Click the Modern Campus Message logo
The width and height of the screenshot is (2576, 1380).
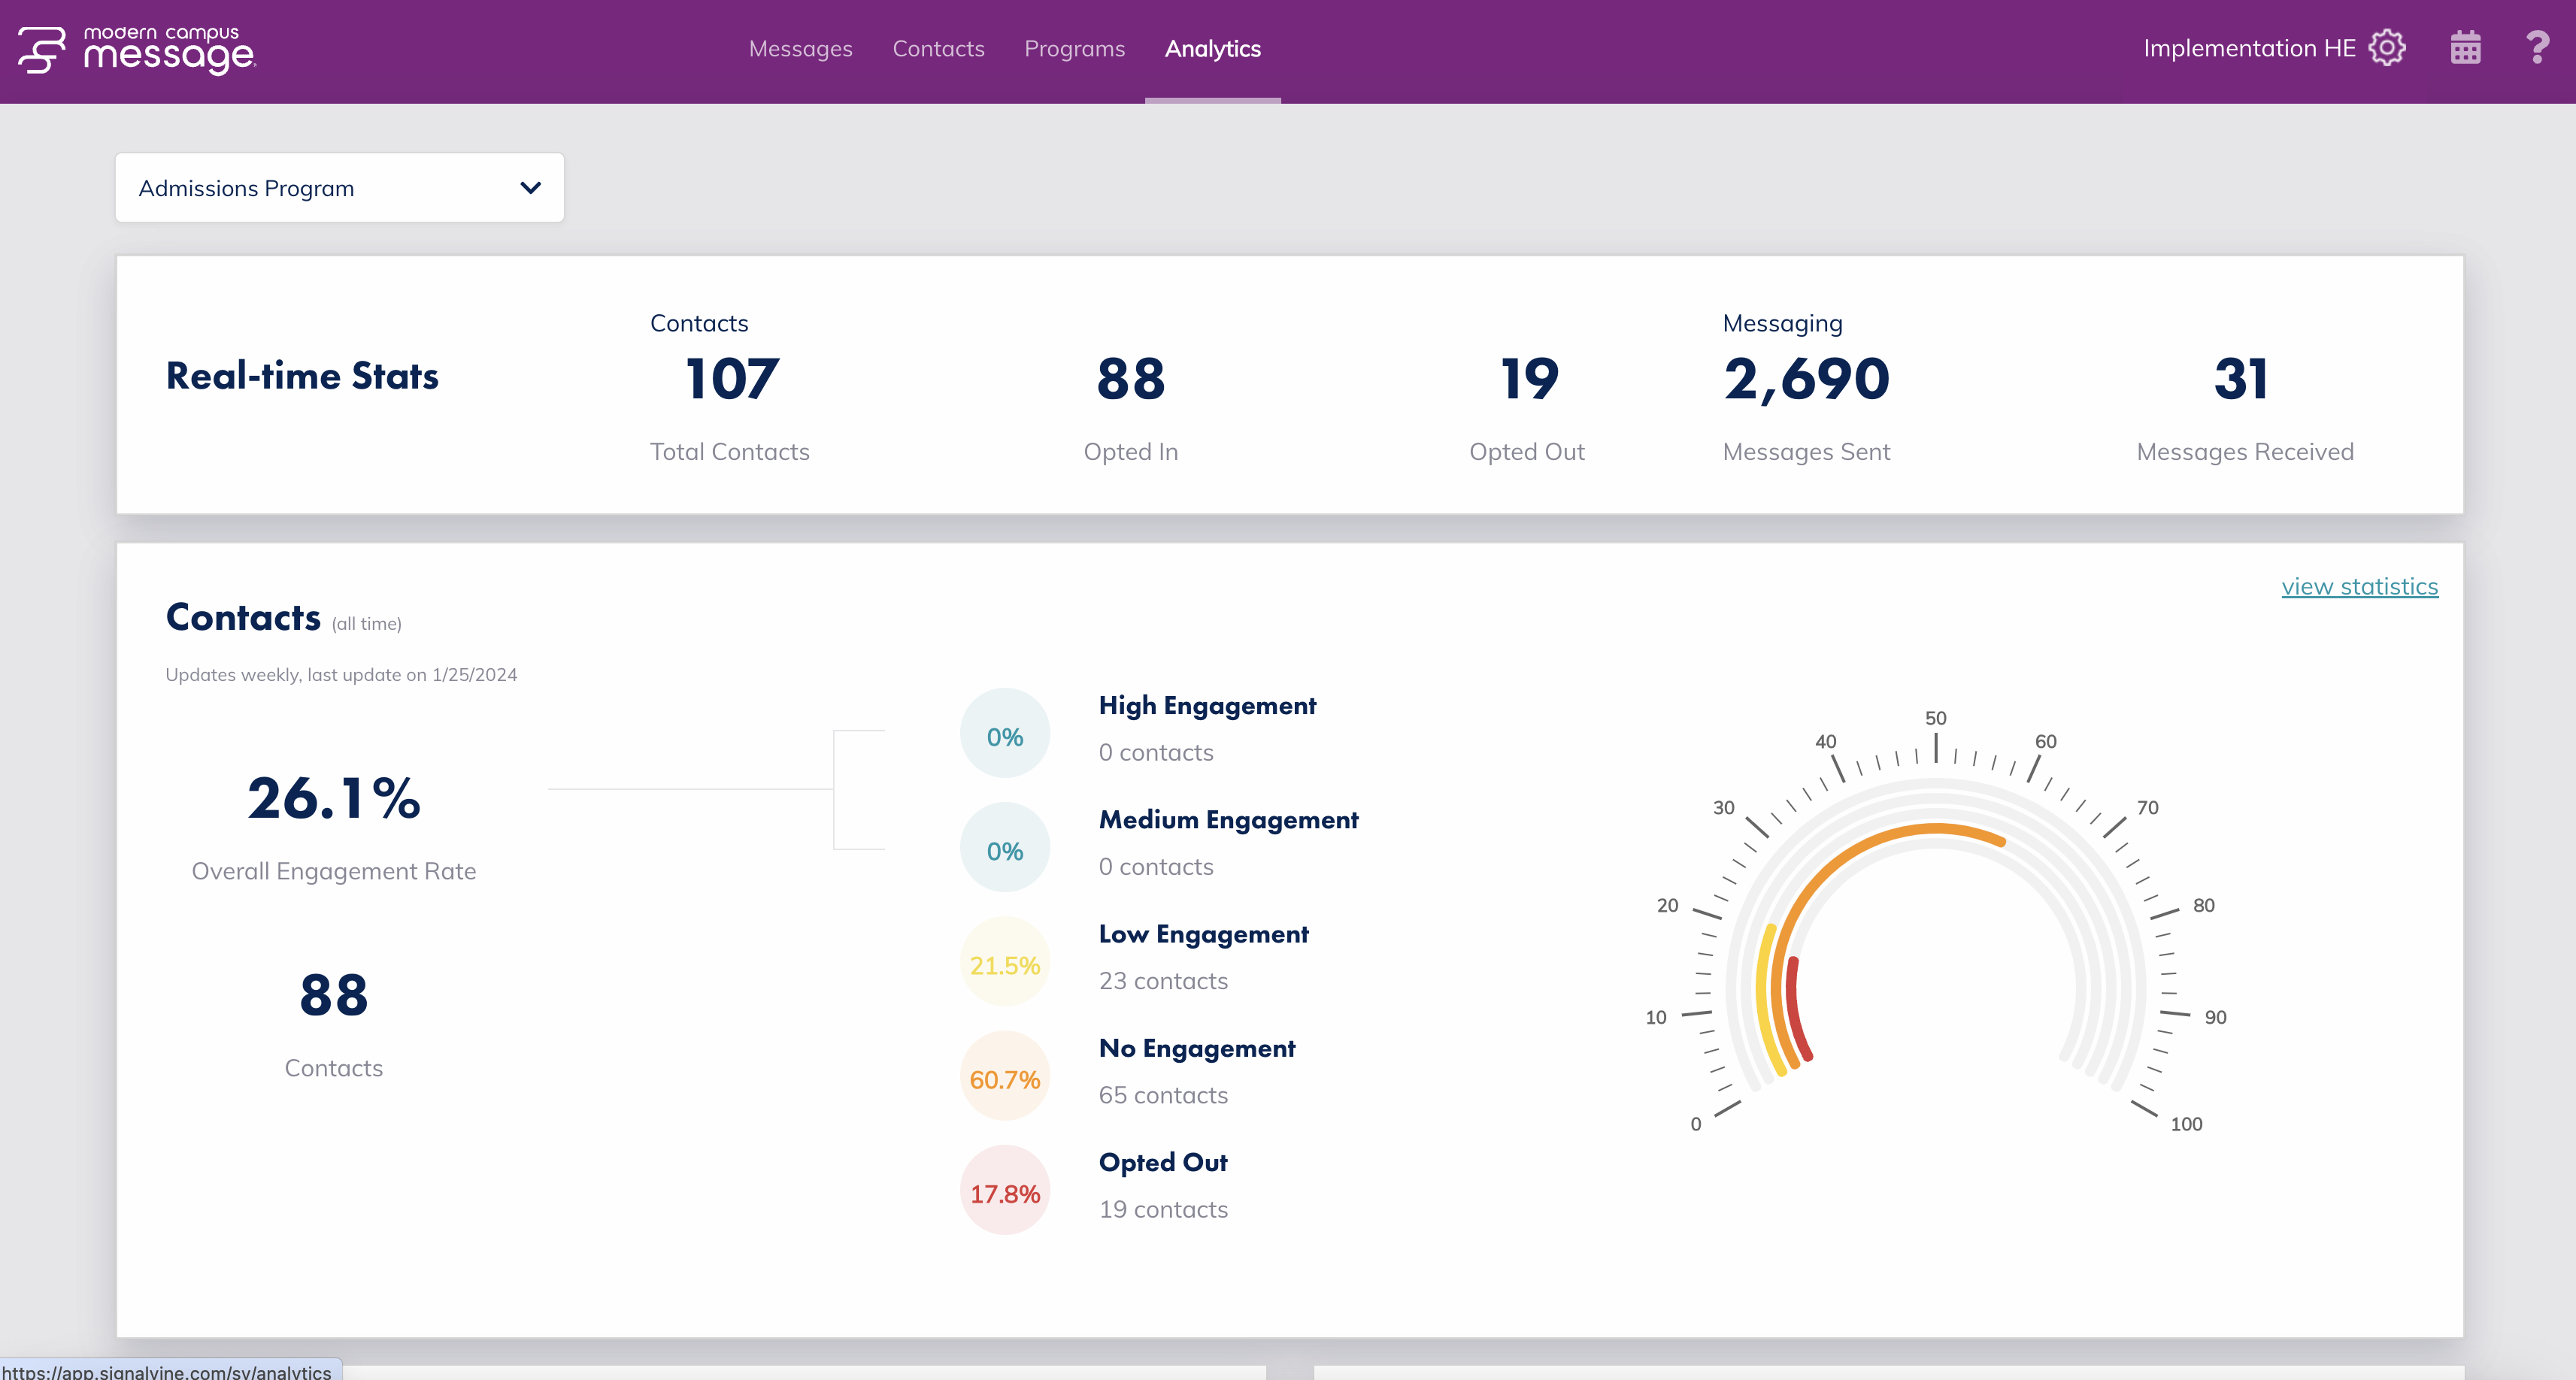[138, 48]
